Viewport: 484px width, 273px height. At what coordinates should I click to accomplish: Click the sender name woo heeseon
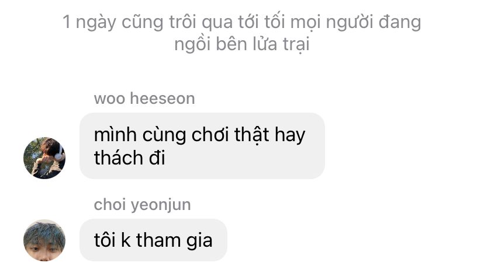pos(144,99)
